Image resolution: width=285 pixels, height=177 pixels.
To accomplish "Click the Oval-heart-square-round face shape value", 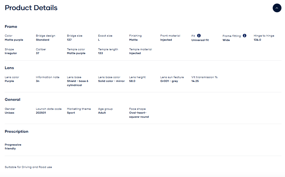I will coord(139,115).
